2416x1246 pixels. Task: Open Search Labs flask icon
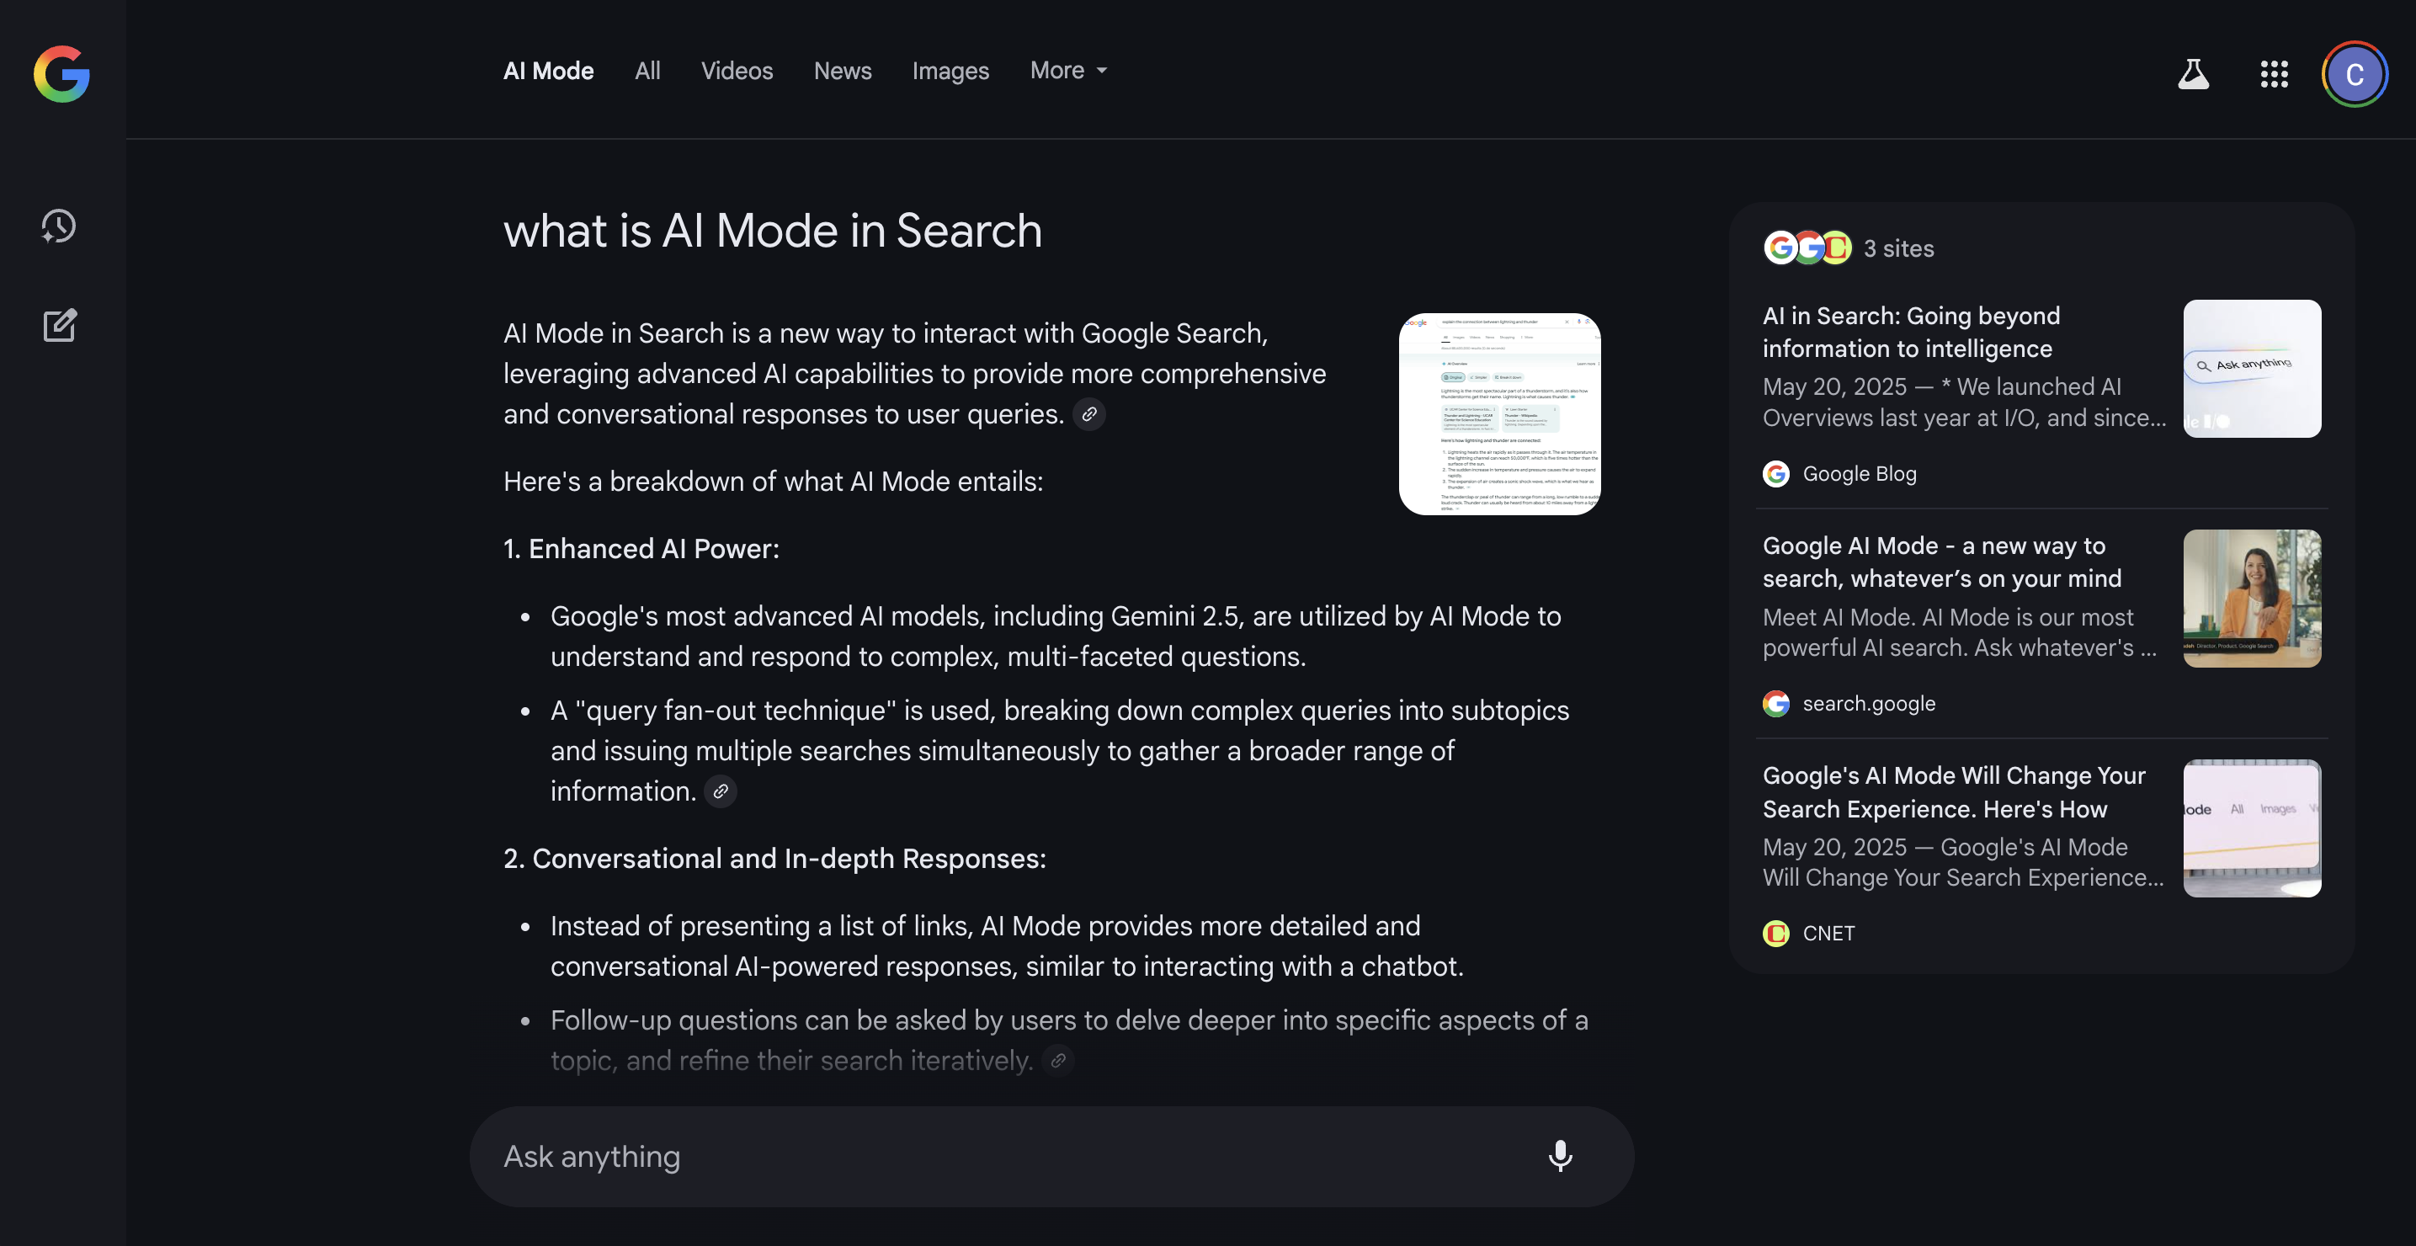pos(2193,74)
